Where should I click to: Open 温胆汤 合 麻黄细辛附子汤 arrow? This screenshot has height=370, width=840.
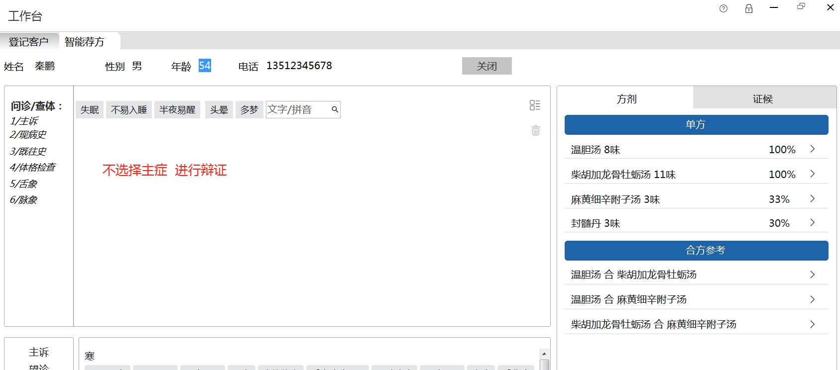[812, 299]
